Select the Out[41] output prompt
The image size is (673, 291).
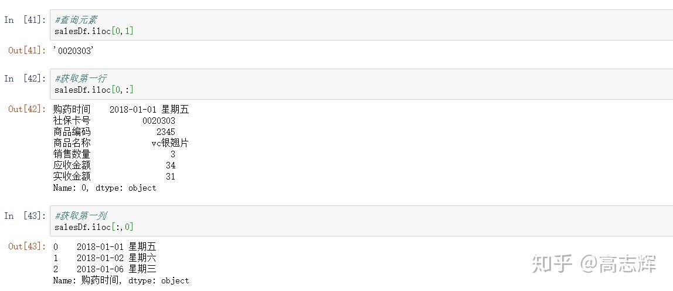click(27, 50)
